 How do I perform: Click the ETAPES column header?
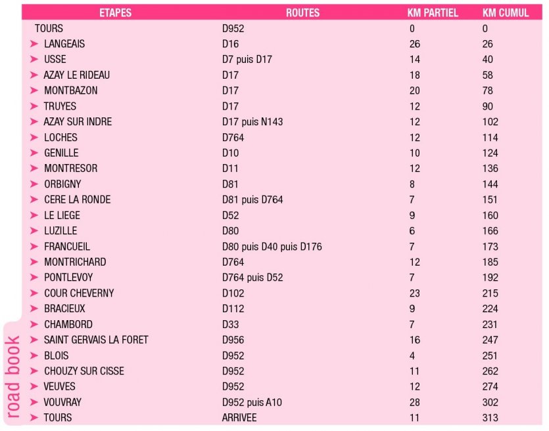[116, 13]
